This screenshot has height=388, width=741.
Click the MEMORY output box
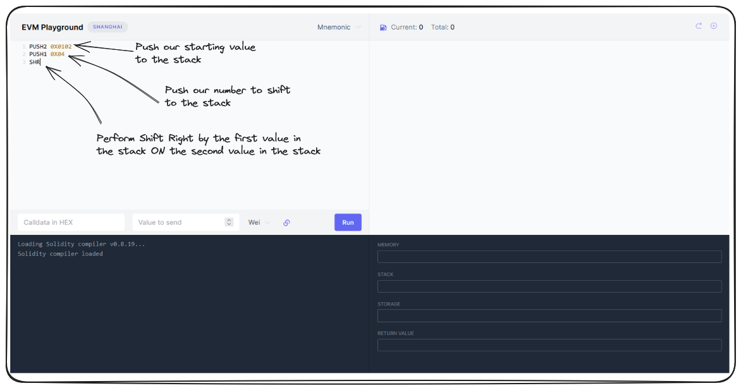pyautogui.click(x=549, y=257)
